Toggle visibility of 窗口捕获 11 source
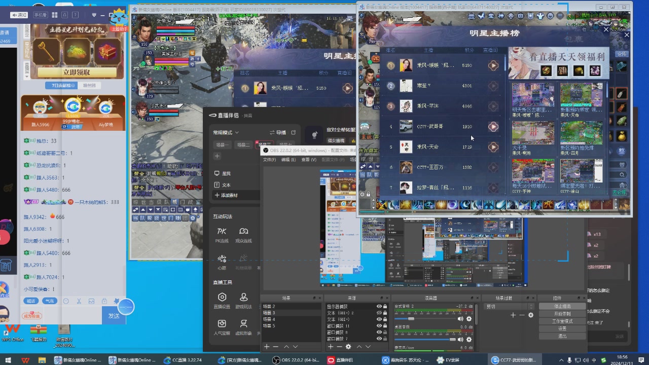Viewport: 649px width, 365px height. pos(379,326)
